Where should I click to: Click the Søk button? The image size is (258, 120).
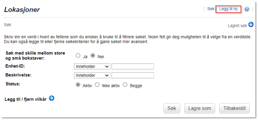pos(172,108)
